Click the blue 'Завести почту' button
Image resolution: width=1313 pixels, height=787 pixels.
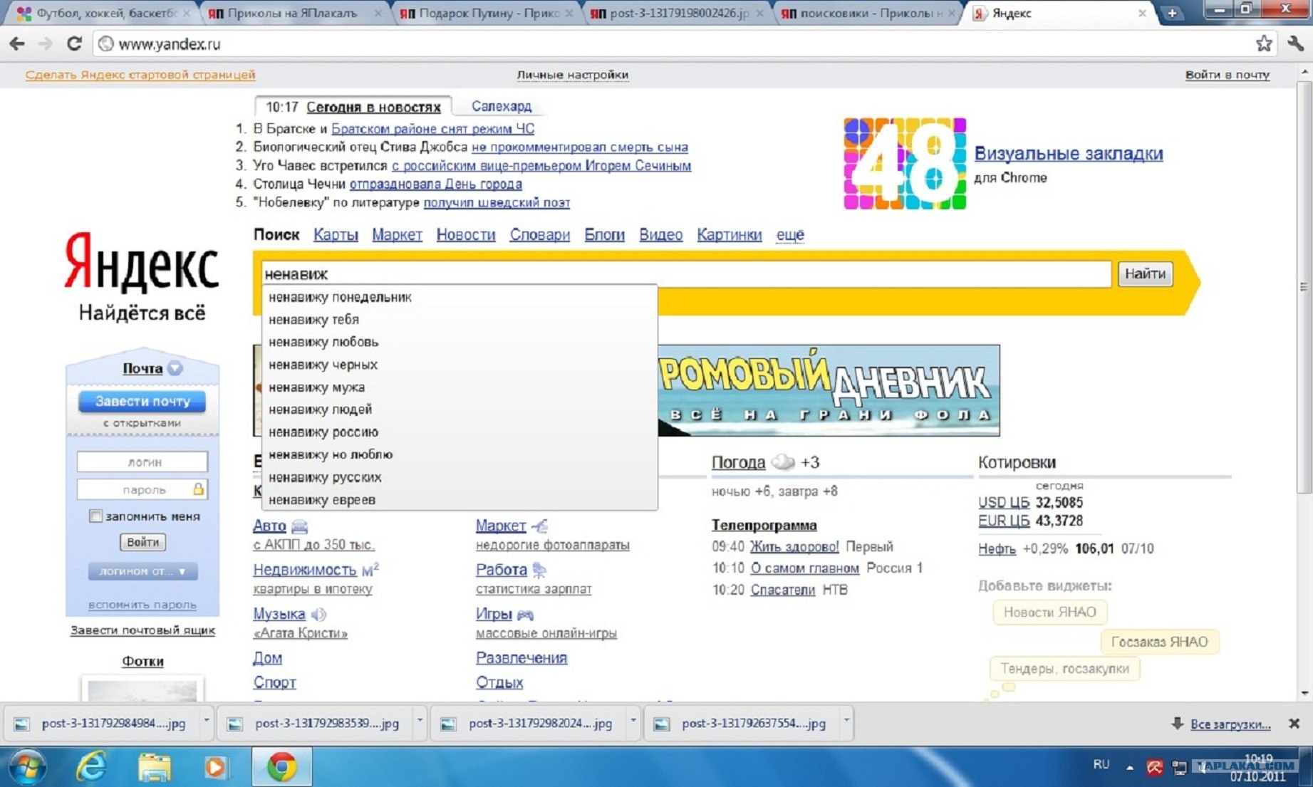[142, 402]
